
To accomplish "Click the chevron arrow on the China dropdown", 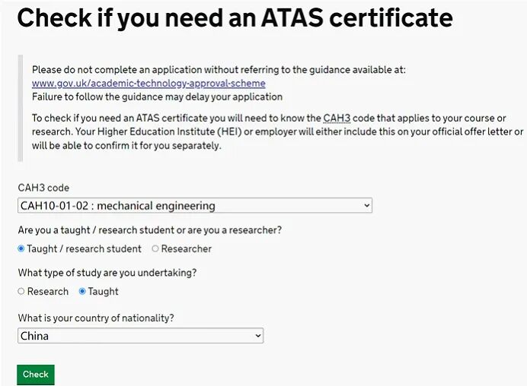I will pos(257,336).
